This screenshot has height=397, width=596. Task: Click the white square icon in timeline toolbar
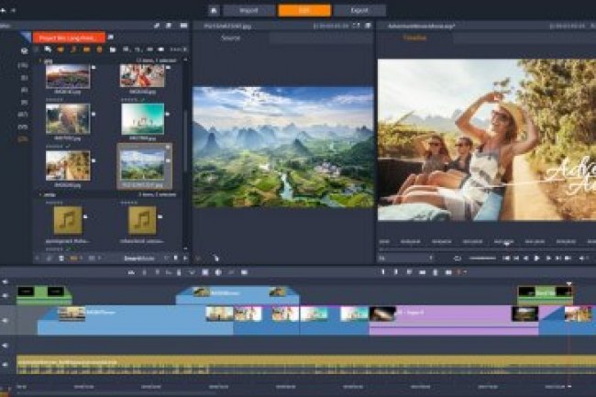coord(205,272)
